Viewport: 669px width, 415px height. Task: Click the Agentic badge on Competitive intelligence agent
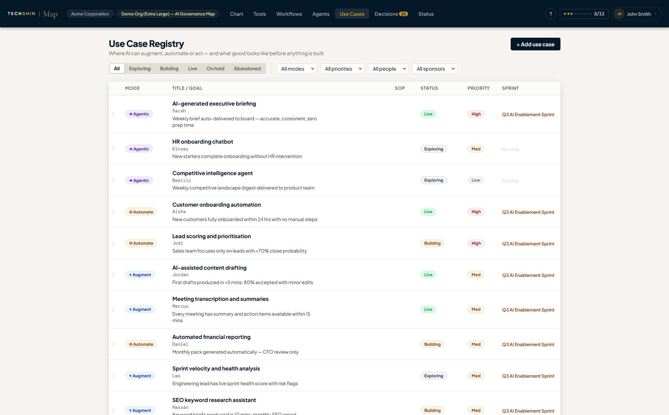coord(139,180)
